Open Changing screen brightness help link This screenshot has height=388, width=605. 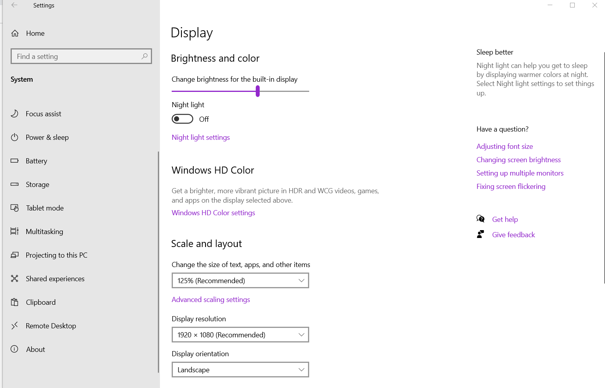click(519, 160)
